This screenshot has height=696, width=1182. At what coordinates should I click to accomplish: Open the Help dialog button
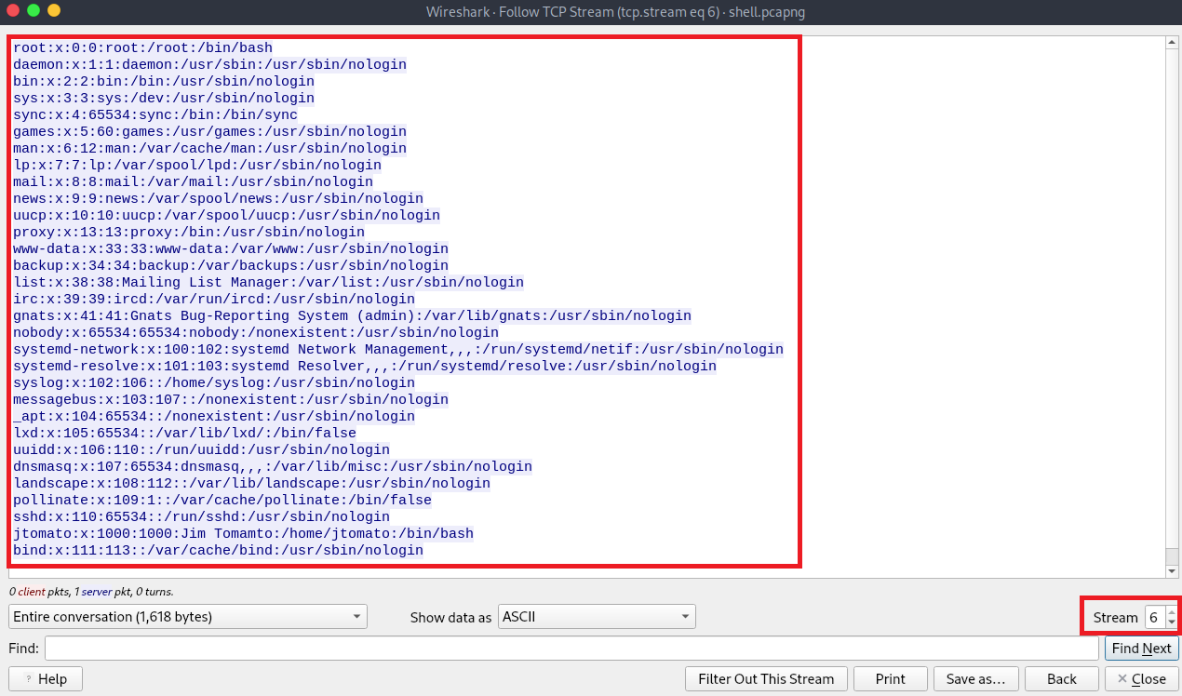tap(45, 678)
